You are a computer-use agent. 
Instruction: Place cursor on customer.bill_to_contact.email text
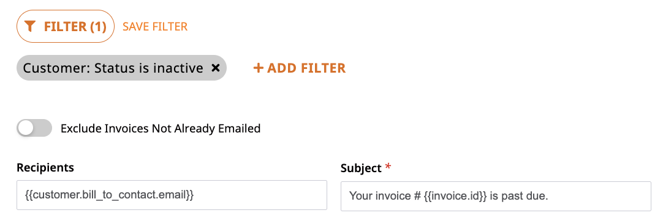(x=108, y=195)
